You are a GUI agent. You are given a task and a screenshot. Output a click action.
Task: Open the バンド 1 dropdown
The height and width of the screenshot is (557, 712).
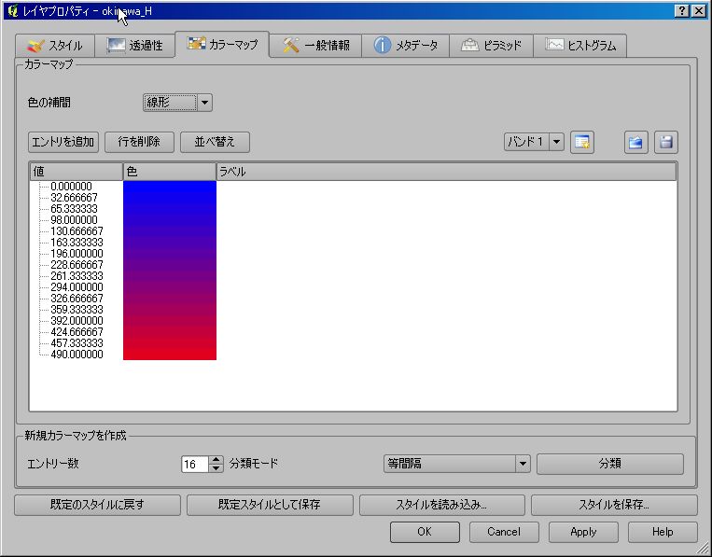(534, 142)
